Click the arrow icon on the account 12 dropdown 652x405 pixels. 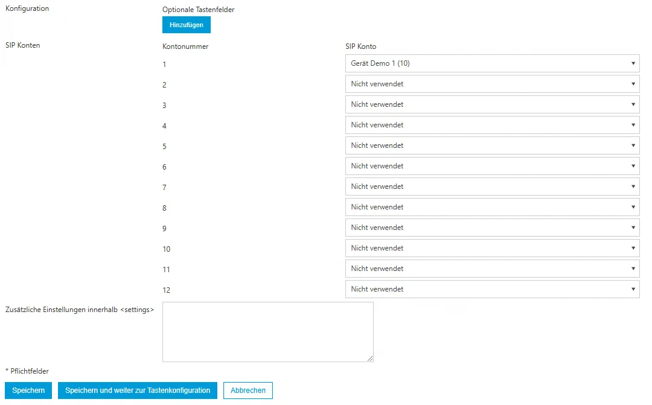[633, 289]
